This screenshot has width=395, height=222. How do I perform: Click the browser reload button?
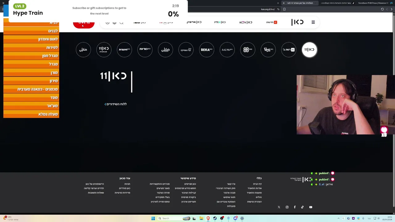382,9
